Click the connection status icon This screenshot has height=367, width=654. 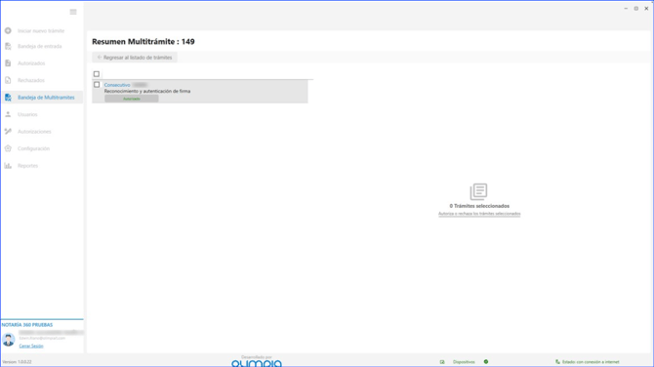(557, 362)
